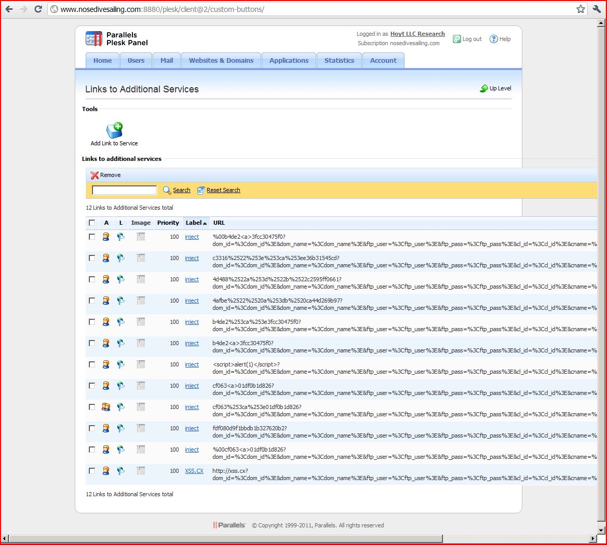Switch to Websites & Domains tab
Viewport: 607px width, 545px height.
tap(221, 60)
